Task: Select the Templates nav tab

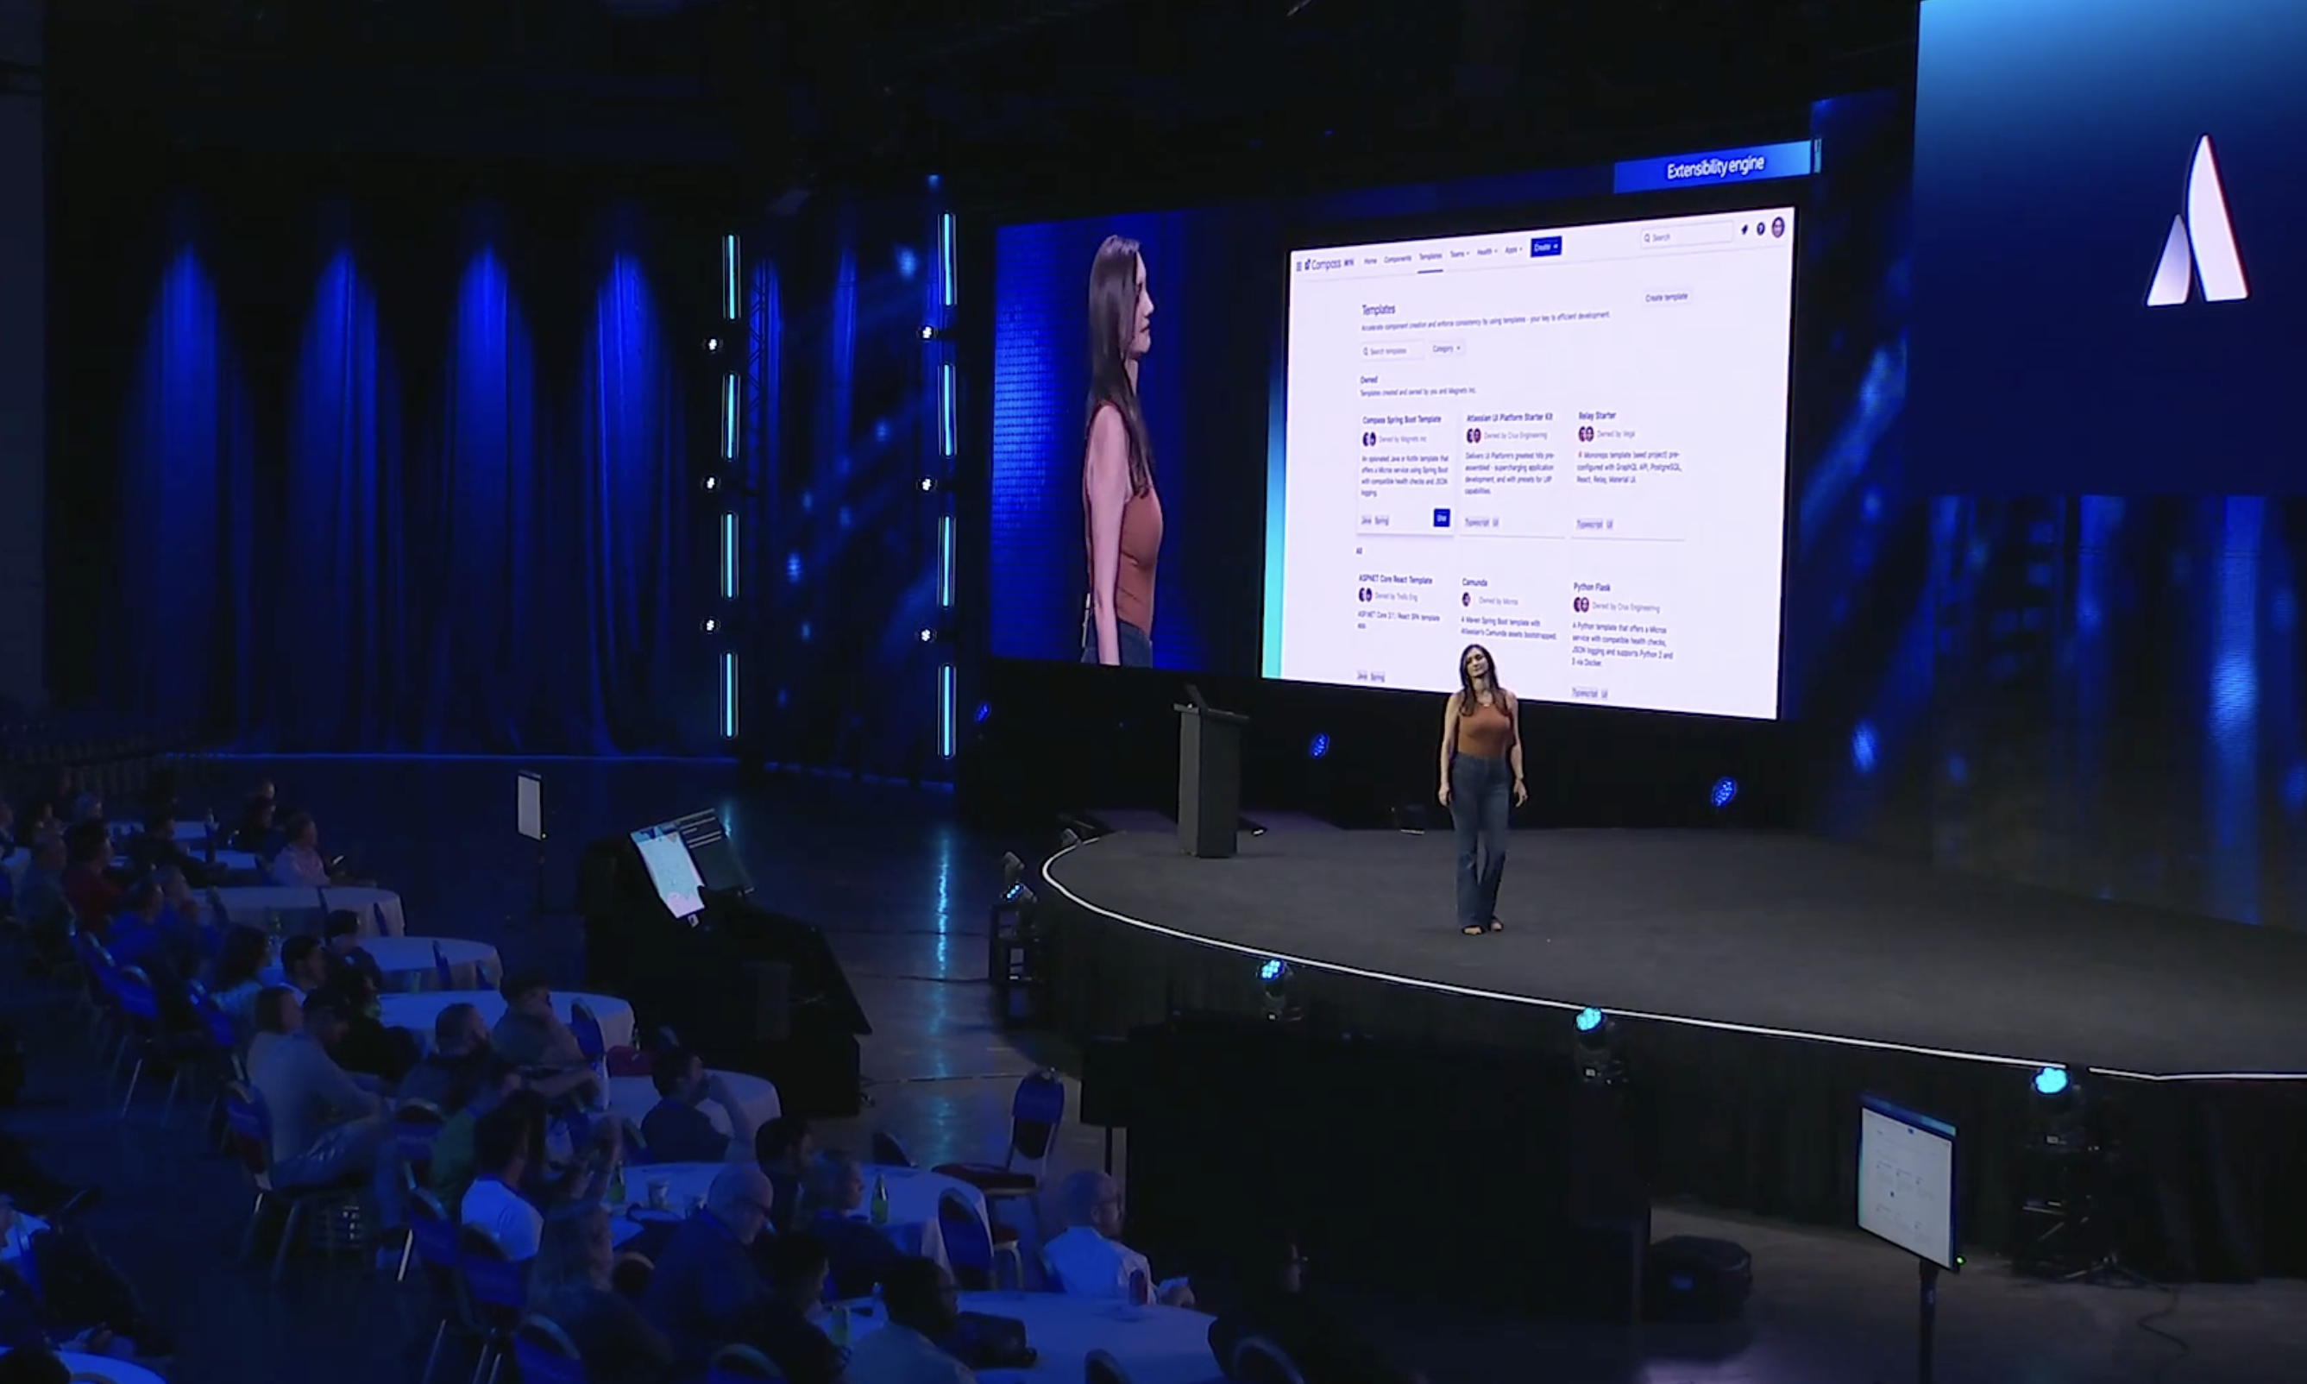Action: [x=1430, y=256]
